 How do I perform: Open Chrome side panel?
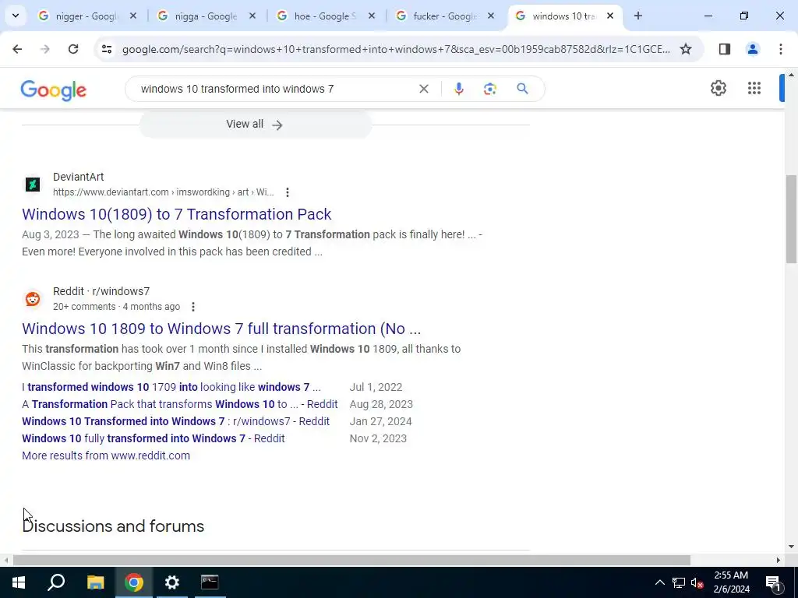[x=725, y=49]
